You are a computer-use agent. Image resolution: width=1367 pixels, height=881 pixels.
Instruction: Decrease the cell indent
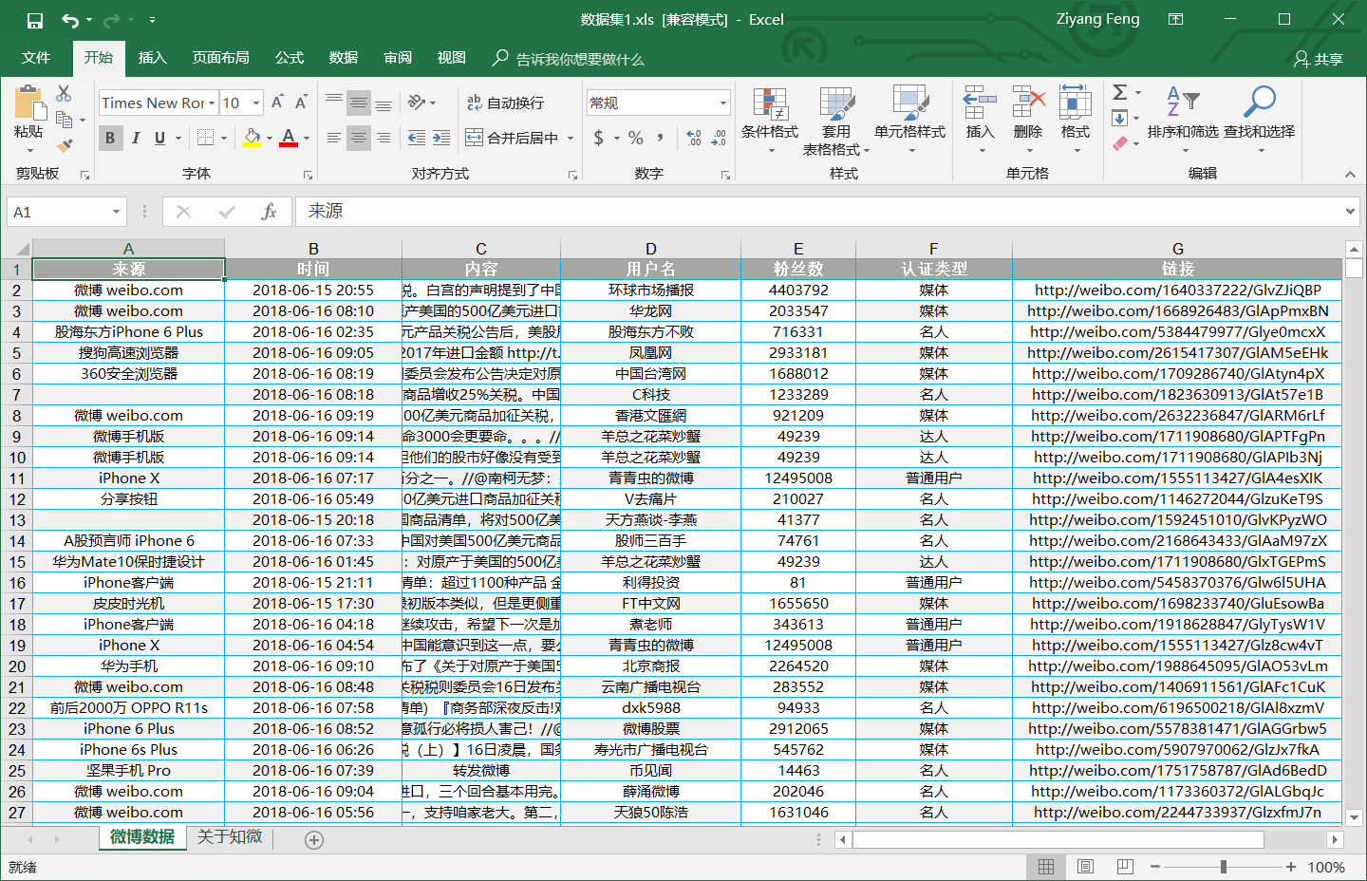417,138
